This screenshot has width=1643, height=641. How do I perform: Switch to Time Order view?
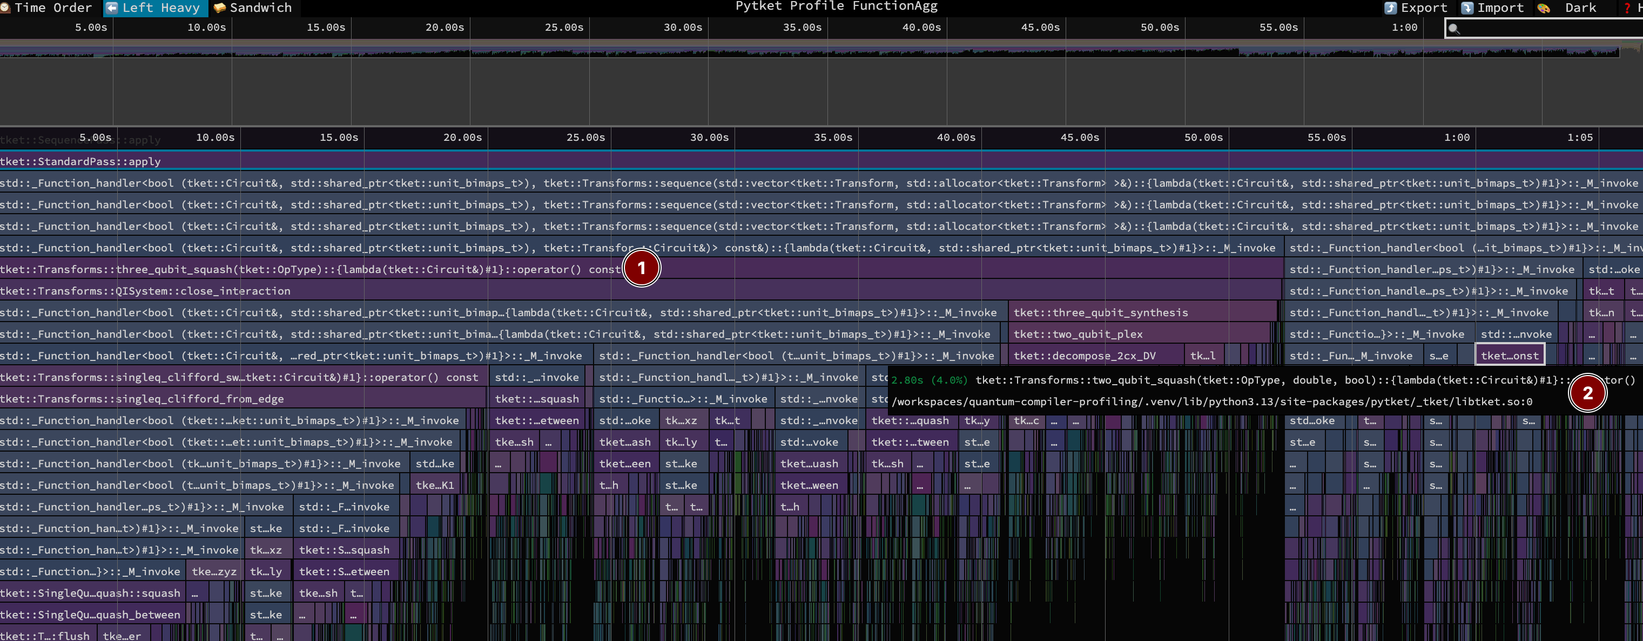53,8
